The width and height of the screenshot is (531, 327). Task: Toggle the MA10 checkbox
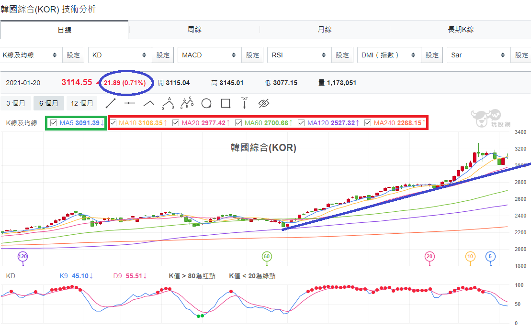pos(113,123)
